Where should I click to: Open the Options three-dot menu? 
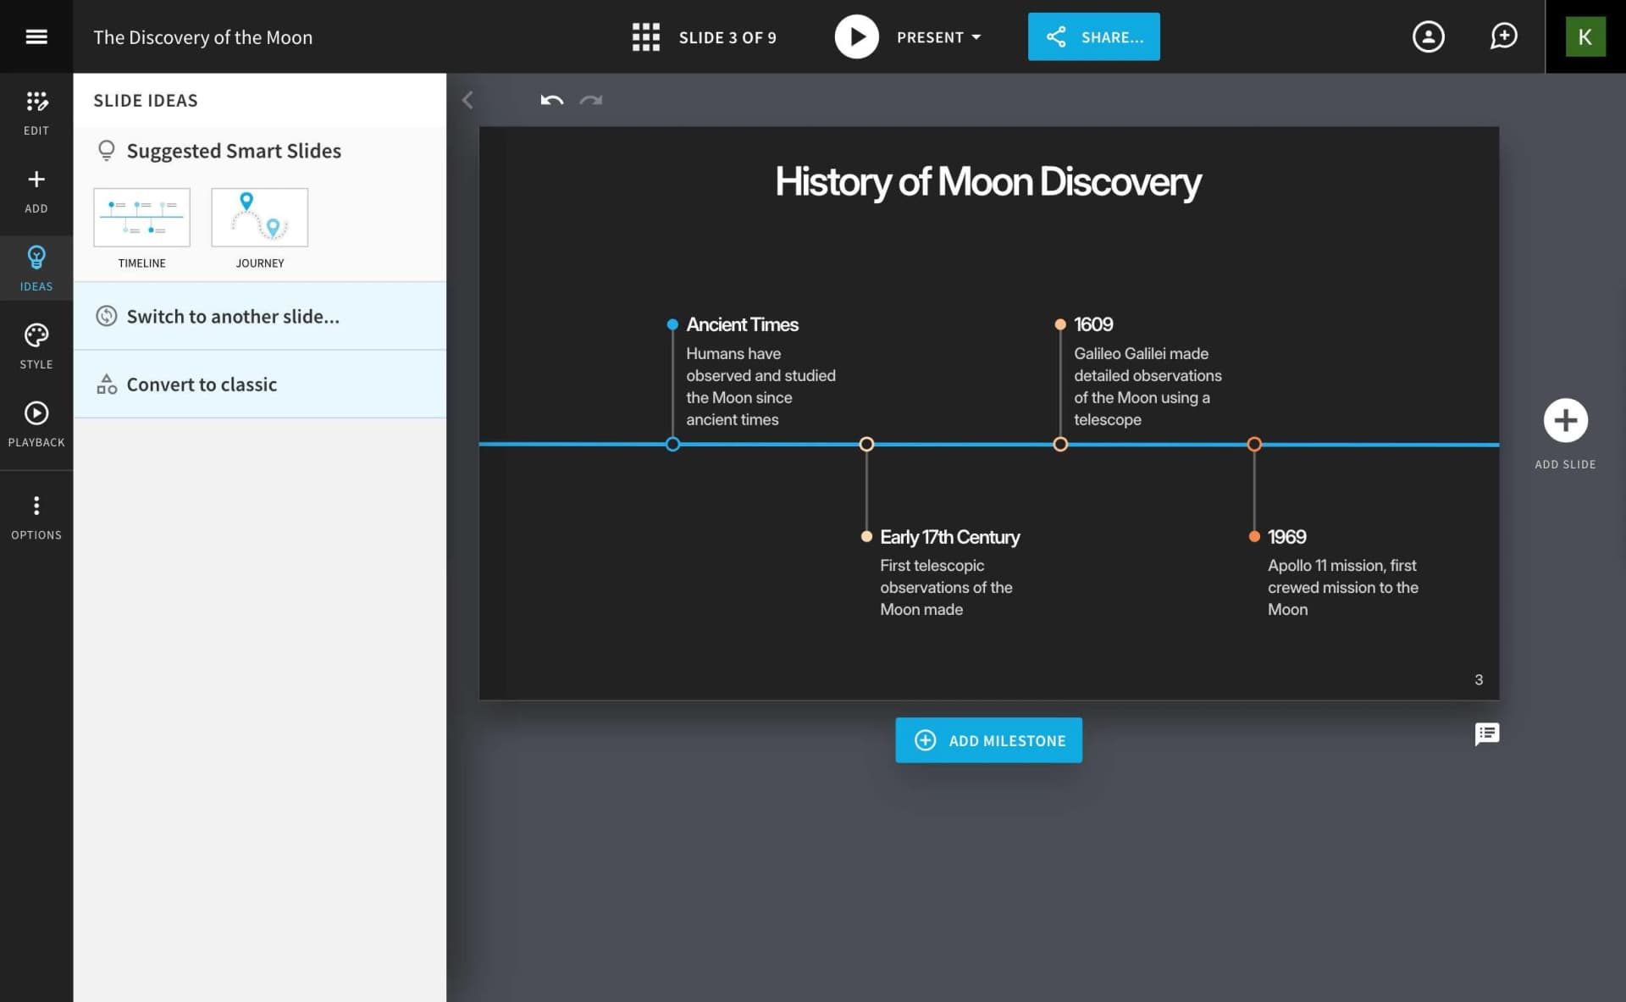tap(36, 517)
